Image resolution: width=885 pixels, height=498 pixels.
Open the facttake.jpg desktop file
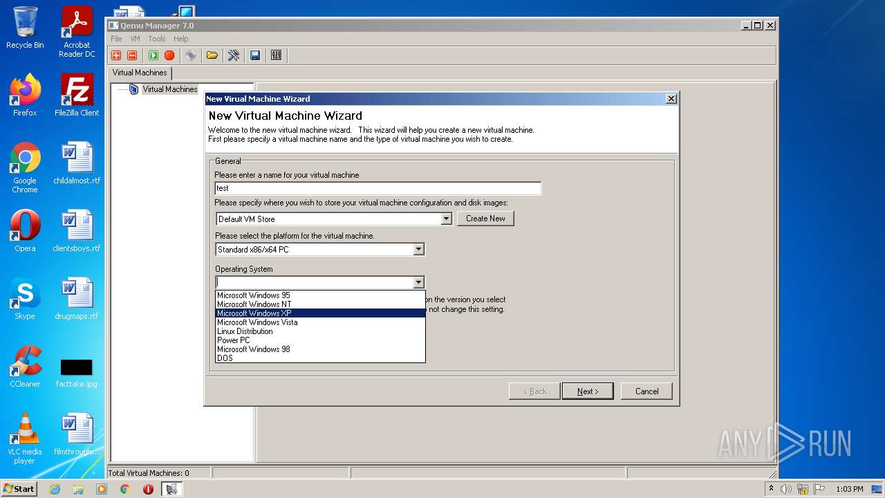[x=77, y=372]
